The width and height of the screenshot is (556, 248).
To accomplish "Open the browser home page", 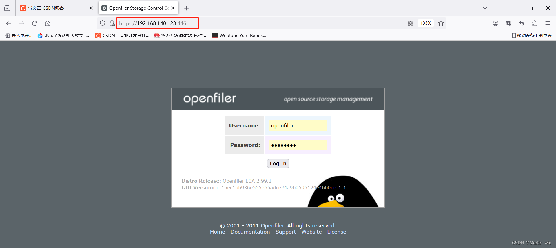I will (48, 23).
